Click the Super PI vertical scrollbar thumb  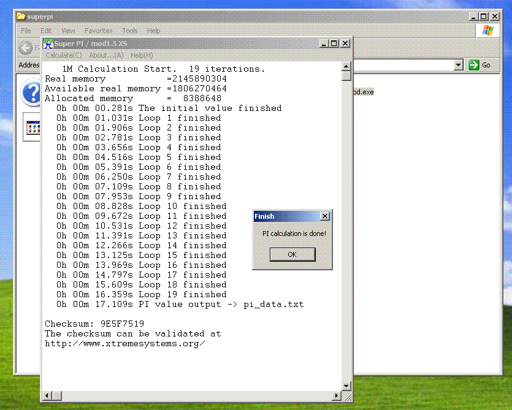(x=346, y=76)
